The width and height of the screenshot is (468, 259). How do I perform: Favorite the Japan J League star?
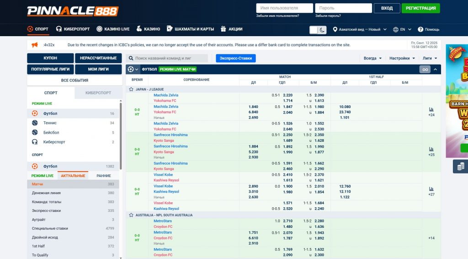tap(131, 89)
